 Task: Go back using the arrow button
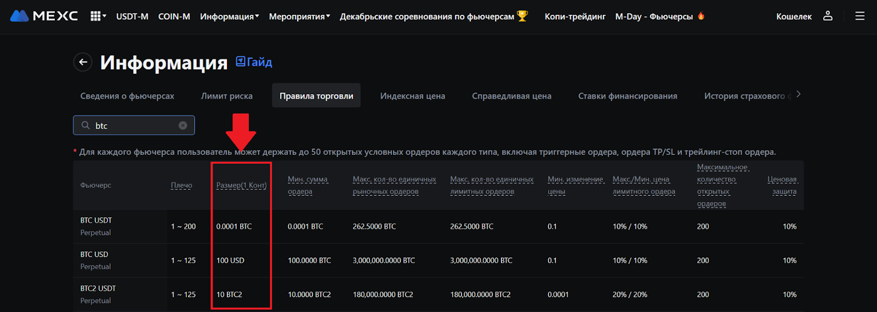[83, 62]
